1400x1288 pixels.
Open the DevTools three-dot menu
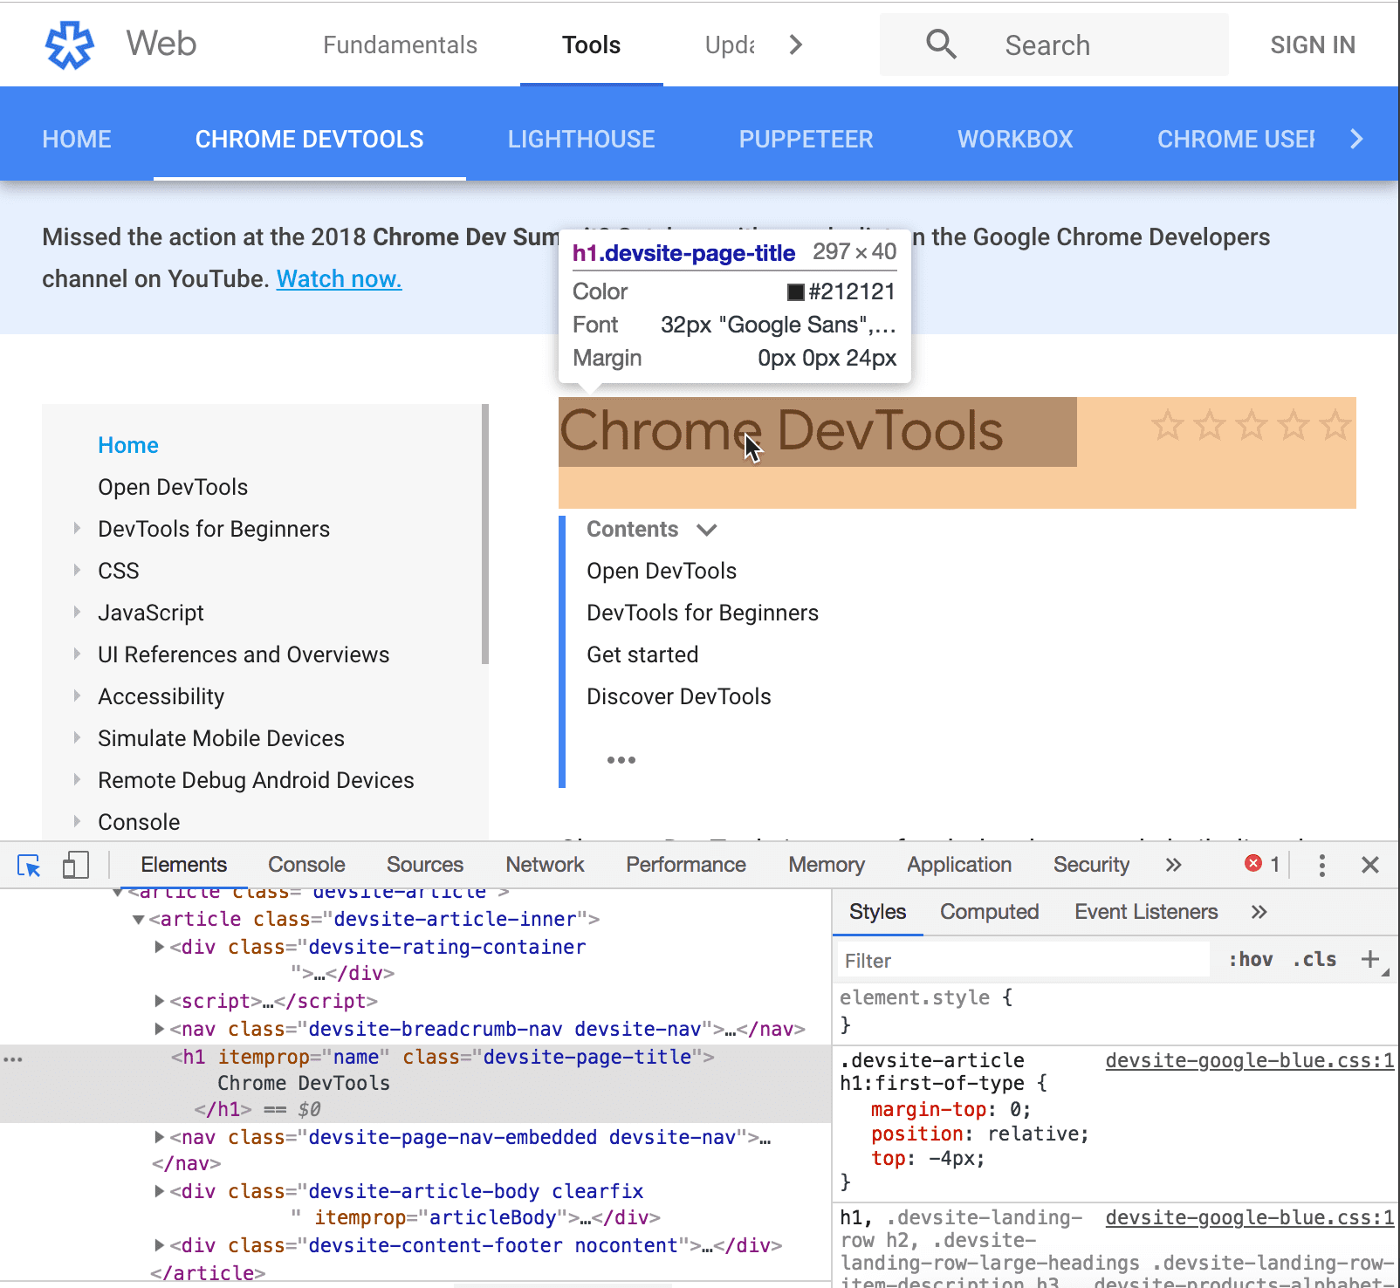pyautogui.click(x=1321, y=865)
